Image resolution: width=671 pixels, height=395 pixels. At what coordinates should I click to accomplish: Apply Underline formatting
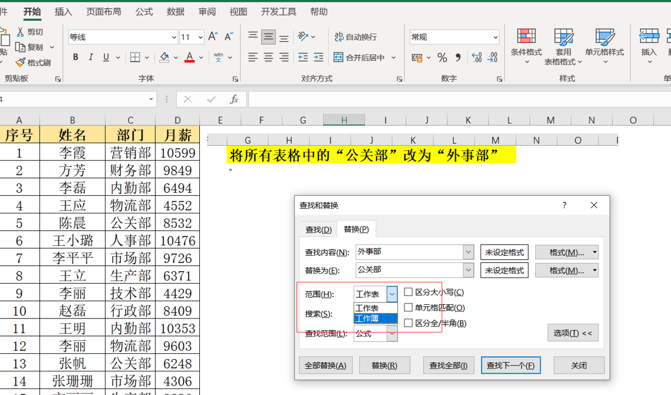point(106,57)
